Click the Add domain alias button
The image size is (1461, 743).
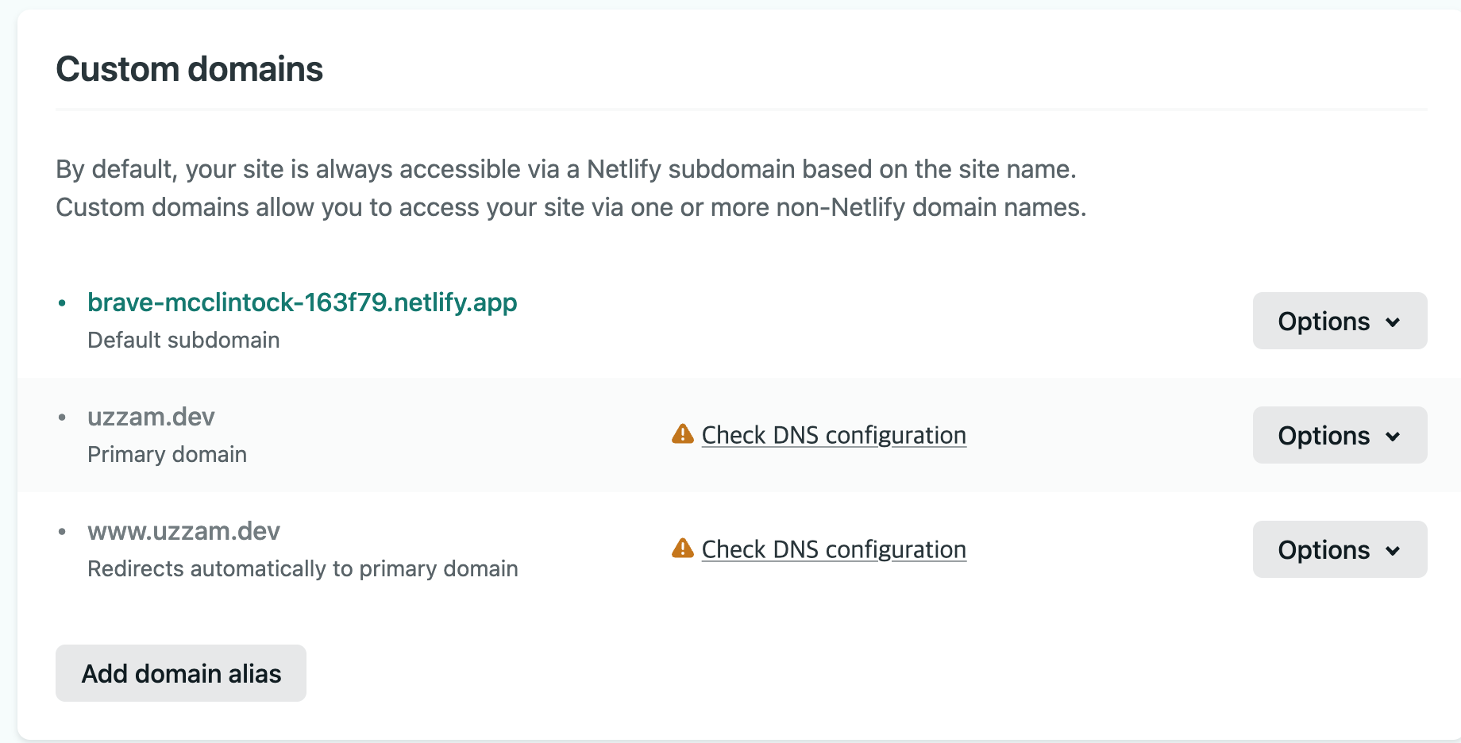point(181,673)
